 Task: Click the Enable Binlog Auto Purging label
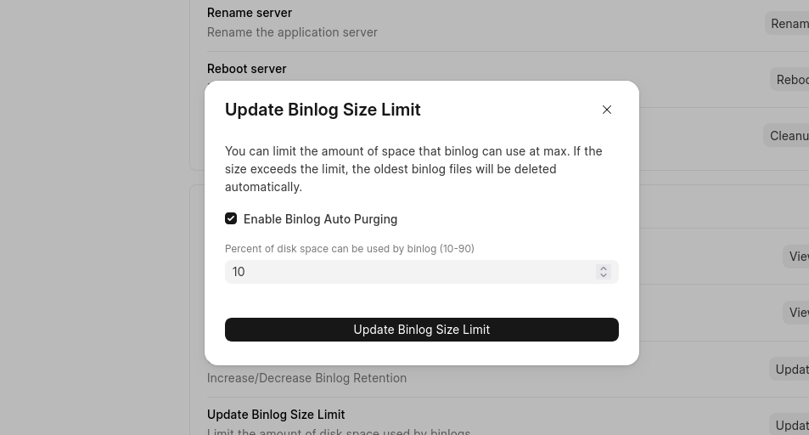coord(320,219)
